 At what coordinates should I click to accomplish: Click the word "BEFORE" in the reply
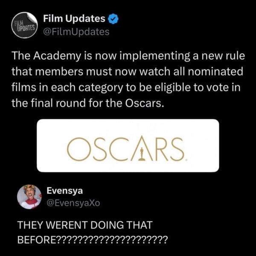tap(37, 240)
